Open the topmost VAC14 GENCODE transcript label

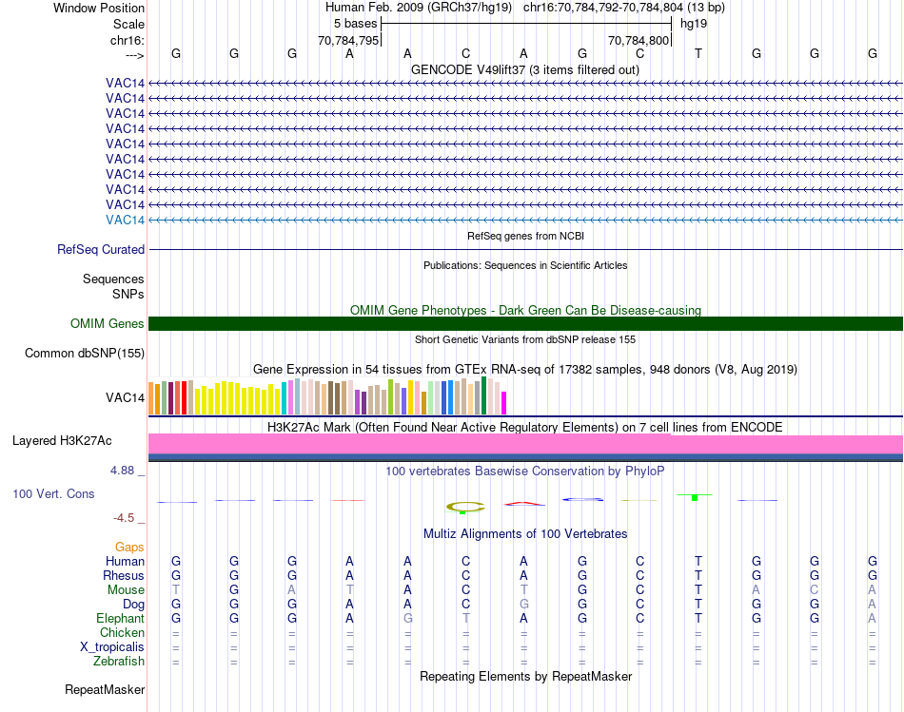coord(125,83)
